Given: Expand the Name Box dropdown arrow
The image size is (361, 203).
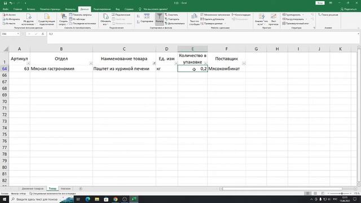Looking at the screenshot, I should pos(18,34).
